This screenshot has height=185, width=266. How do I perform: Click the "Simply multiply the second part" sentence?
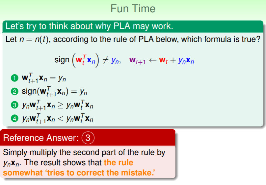click(x=84, y=153)
